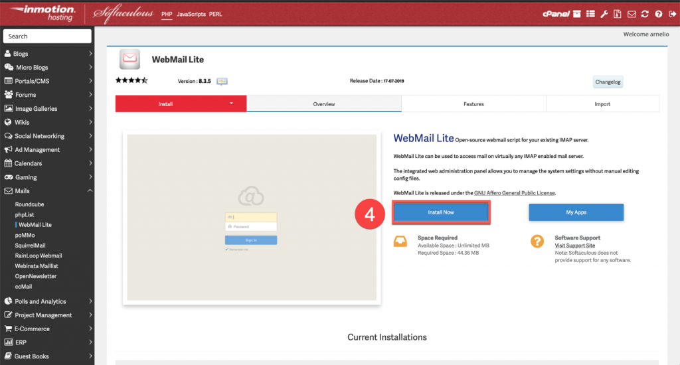The image size is (680, 365).
Task: Click the Gaming controller icon
Action: (x=8, y=177)
